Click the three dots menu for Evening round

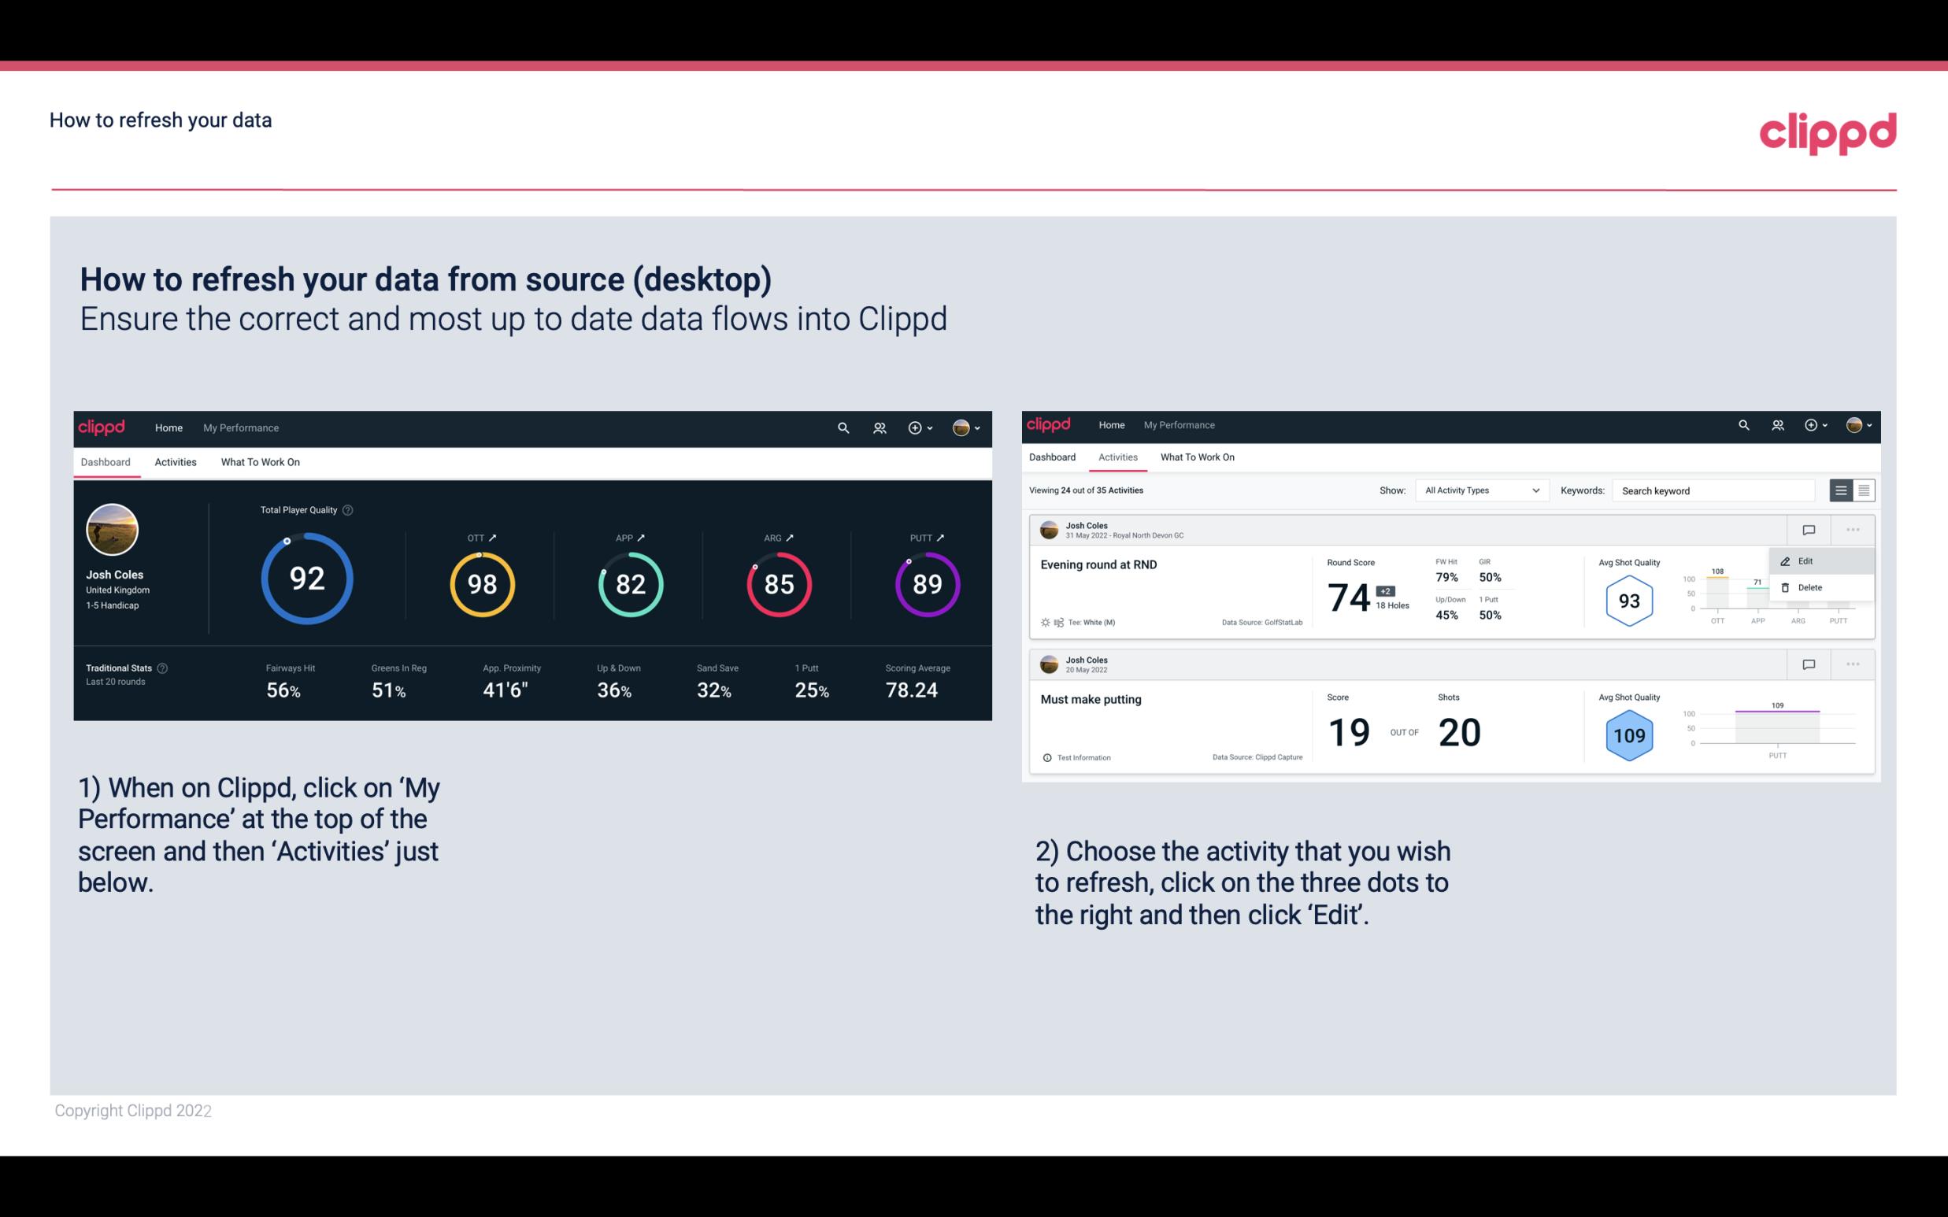[1850, 528]
